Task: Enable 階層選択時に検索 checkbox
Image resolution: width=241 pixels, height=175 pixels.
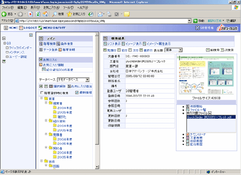Action: pyautogui.click(x=42, y=93)
